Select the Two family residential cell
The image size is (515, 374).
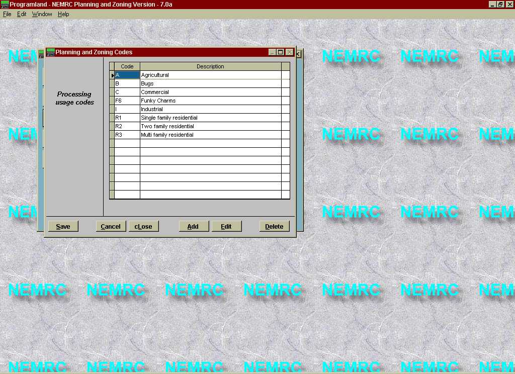pos(211,126)
